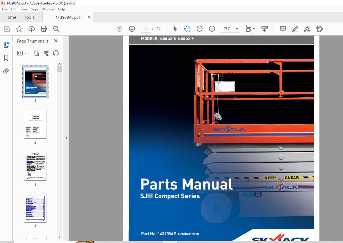Add the document to starred favorites
The image size is (343, 243).
pos(19,29)
